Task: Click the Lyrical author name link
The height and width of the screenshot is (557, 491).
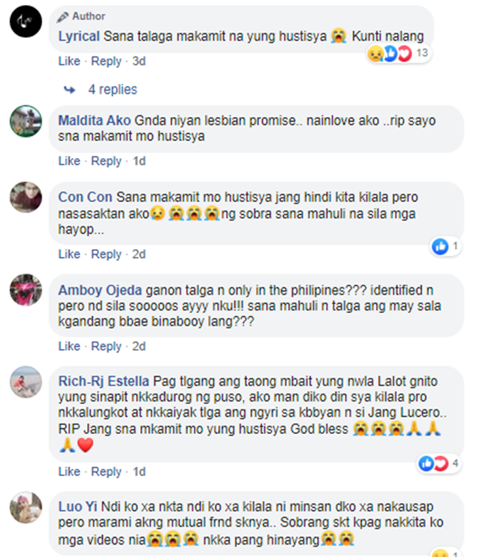Action: [79, 37]
